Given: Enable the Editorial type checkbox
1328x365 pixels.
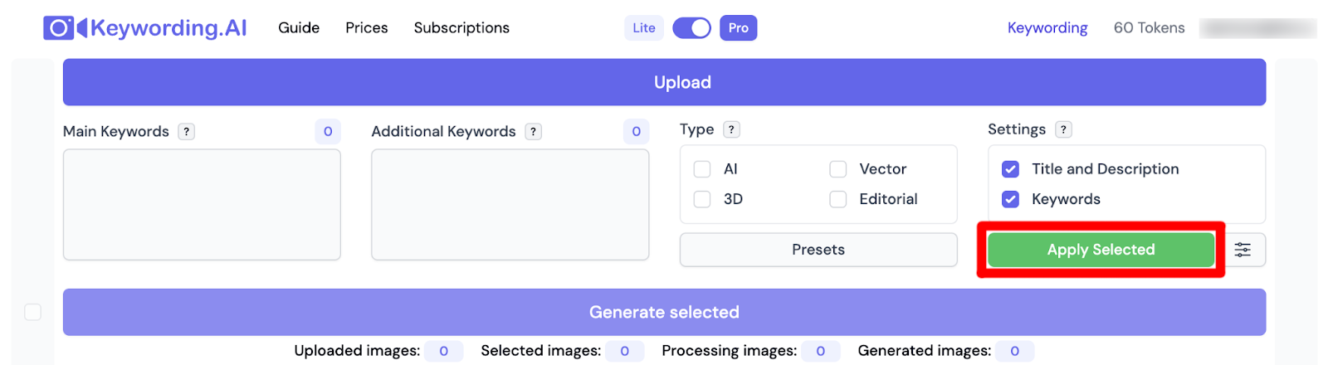Looking at the screenshot, I should click(838, 199).
